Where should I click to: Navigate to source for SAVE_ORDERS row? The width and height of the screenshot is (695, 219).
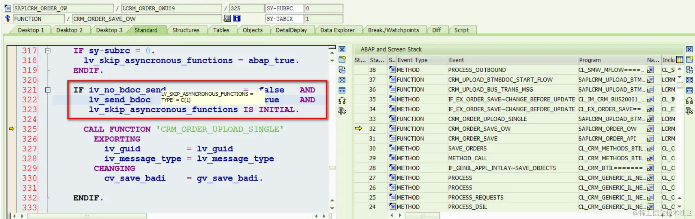coord(650,148)
